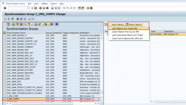This screenshot has height=105, width=186.
Task: Open the command field dropdown
Action: click(28, 8)
